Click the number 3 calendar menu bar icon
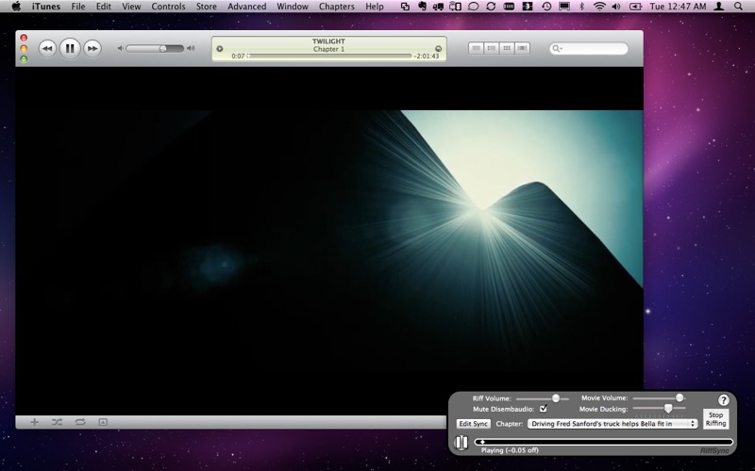This screenshot has width=755, height=471. [x=528, y=7]
